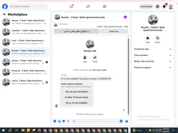
Task: Open the notifications bell icon
Action: coord(164,6)
